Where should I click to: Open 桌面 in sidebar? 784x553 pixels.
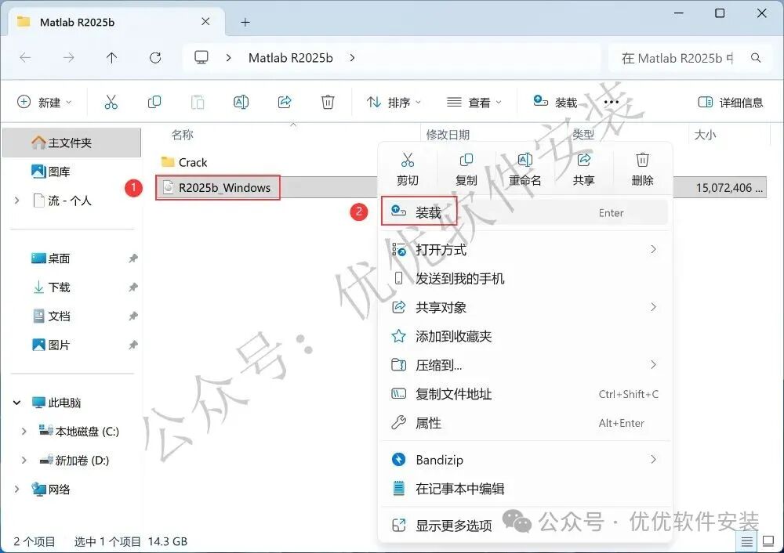coord(51,258)
